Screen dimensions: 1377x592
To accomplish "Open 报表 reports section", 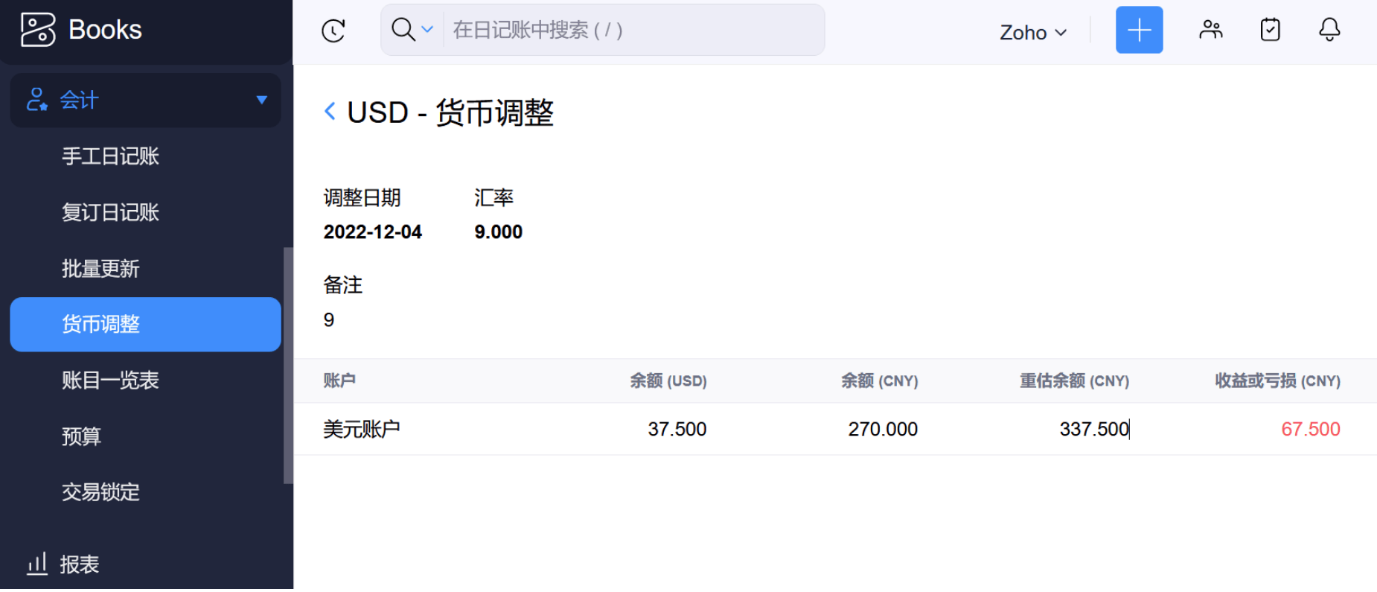I will click(x=79, y=564).
